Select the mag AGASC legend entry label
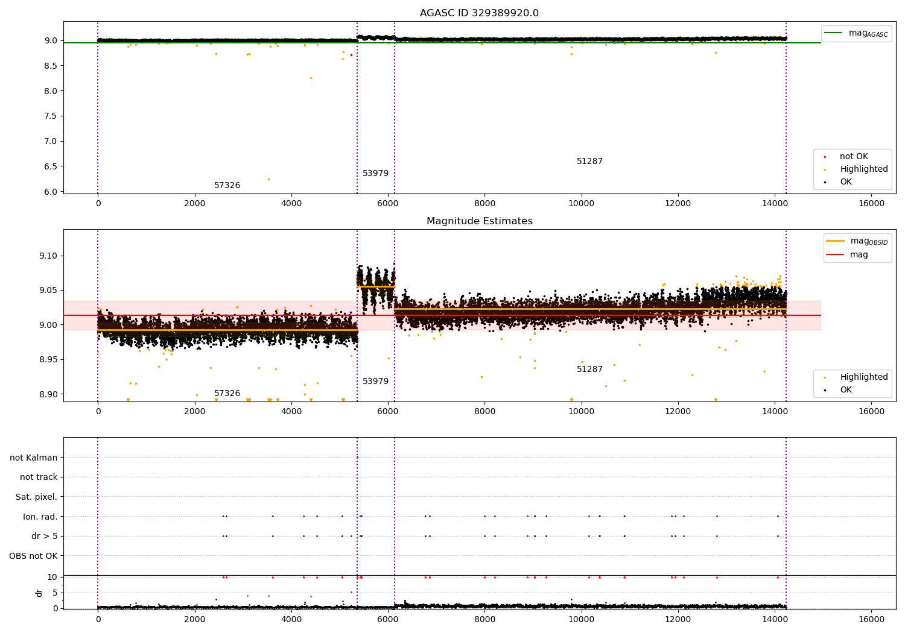This screenshot has width=905, height=633. (x=868, y=33)
